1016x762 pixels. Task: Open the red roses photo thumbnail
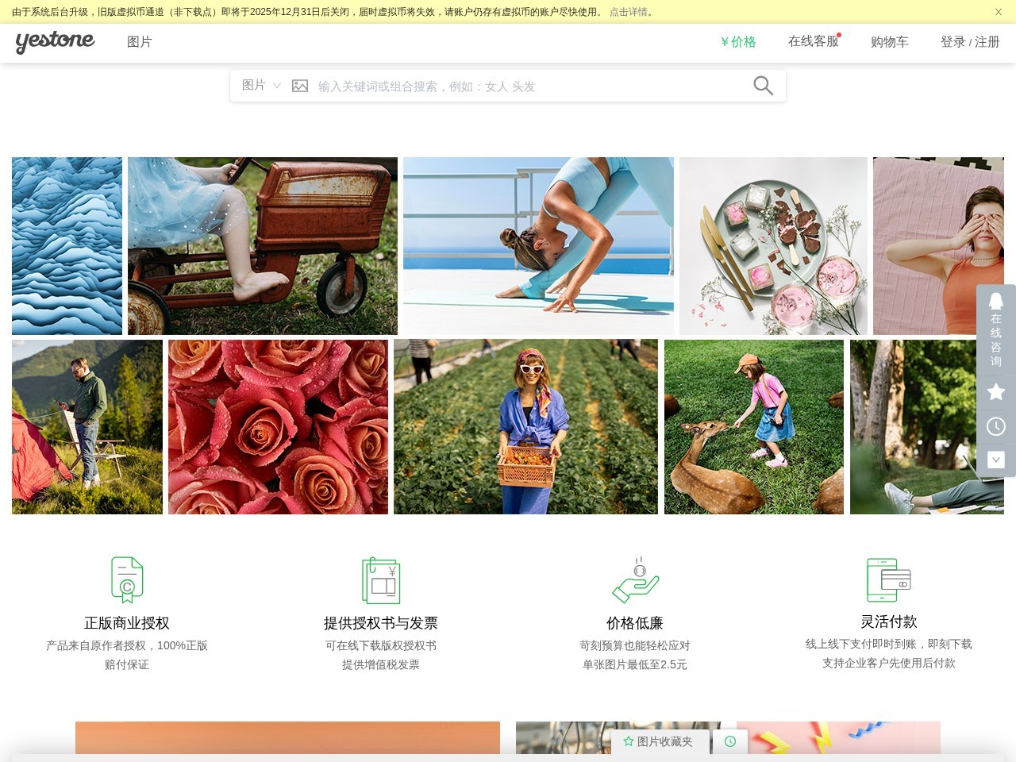278,427
